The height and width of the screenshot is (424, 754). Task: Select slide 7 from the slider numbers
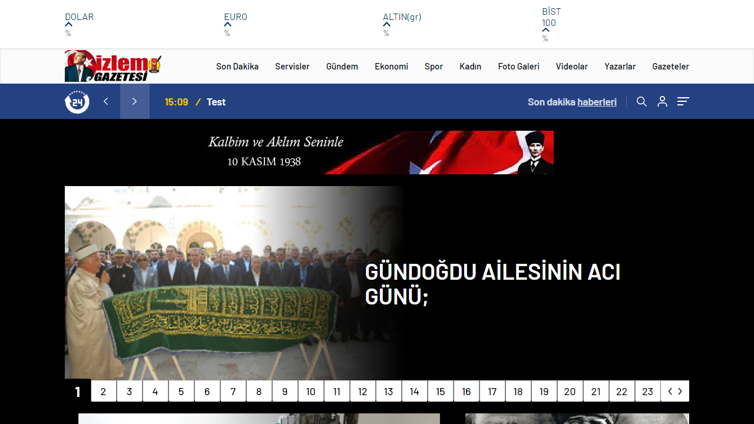(x=233, y=390)
